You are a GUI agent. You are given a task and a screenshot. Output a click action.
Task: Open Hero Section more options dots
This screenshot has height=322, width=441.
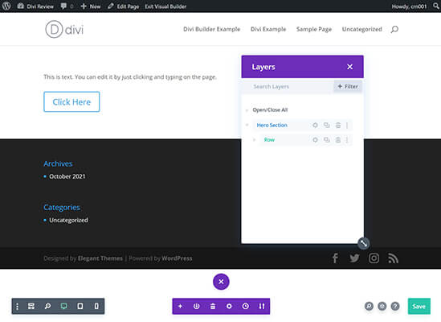pos(347,126)
